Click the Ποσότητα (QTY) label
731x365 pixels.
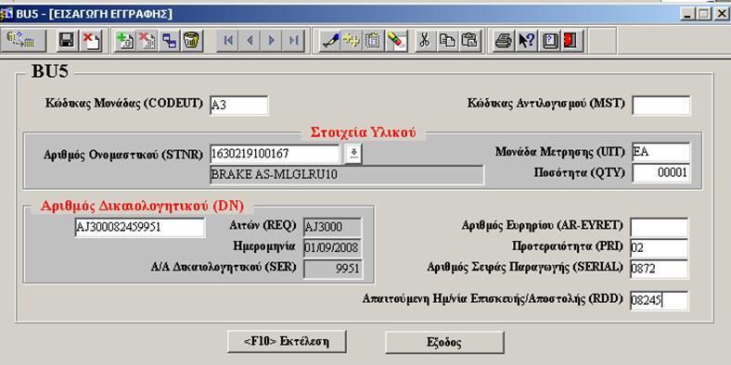579,172
